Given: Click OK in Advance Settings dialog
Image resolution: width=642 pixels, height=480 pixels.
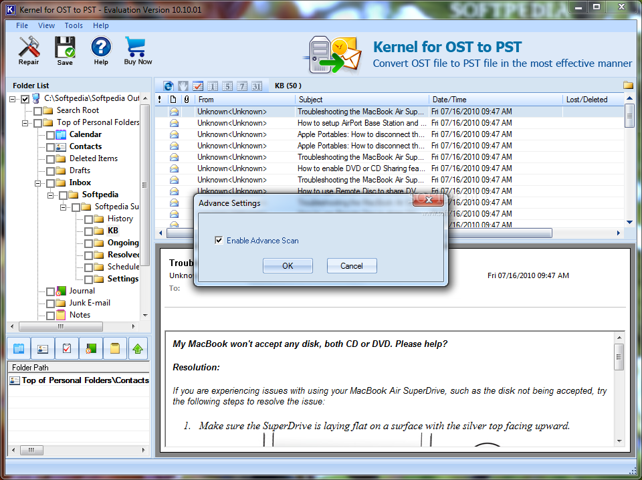Looking at the screenshot, I should tap(288, 266).
